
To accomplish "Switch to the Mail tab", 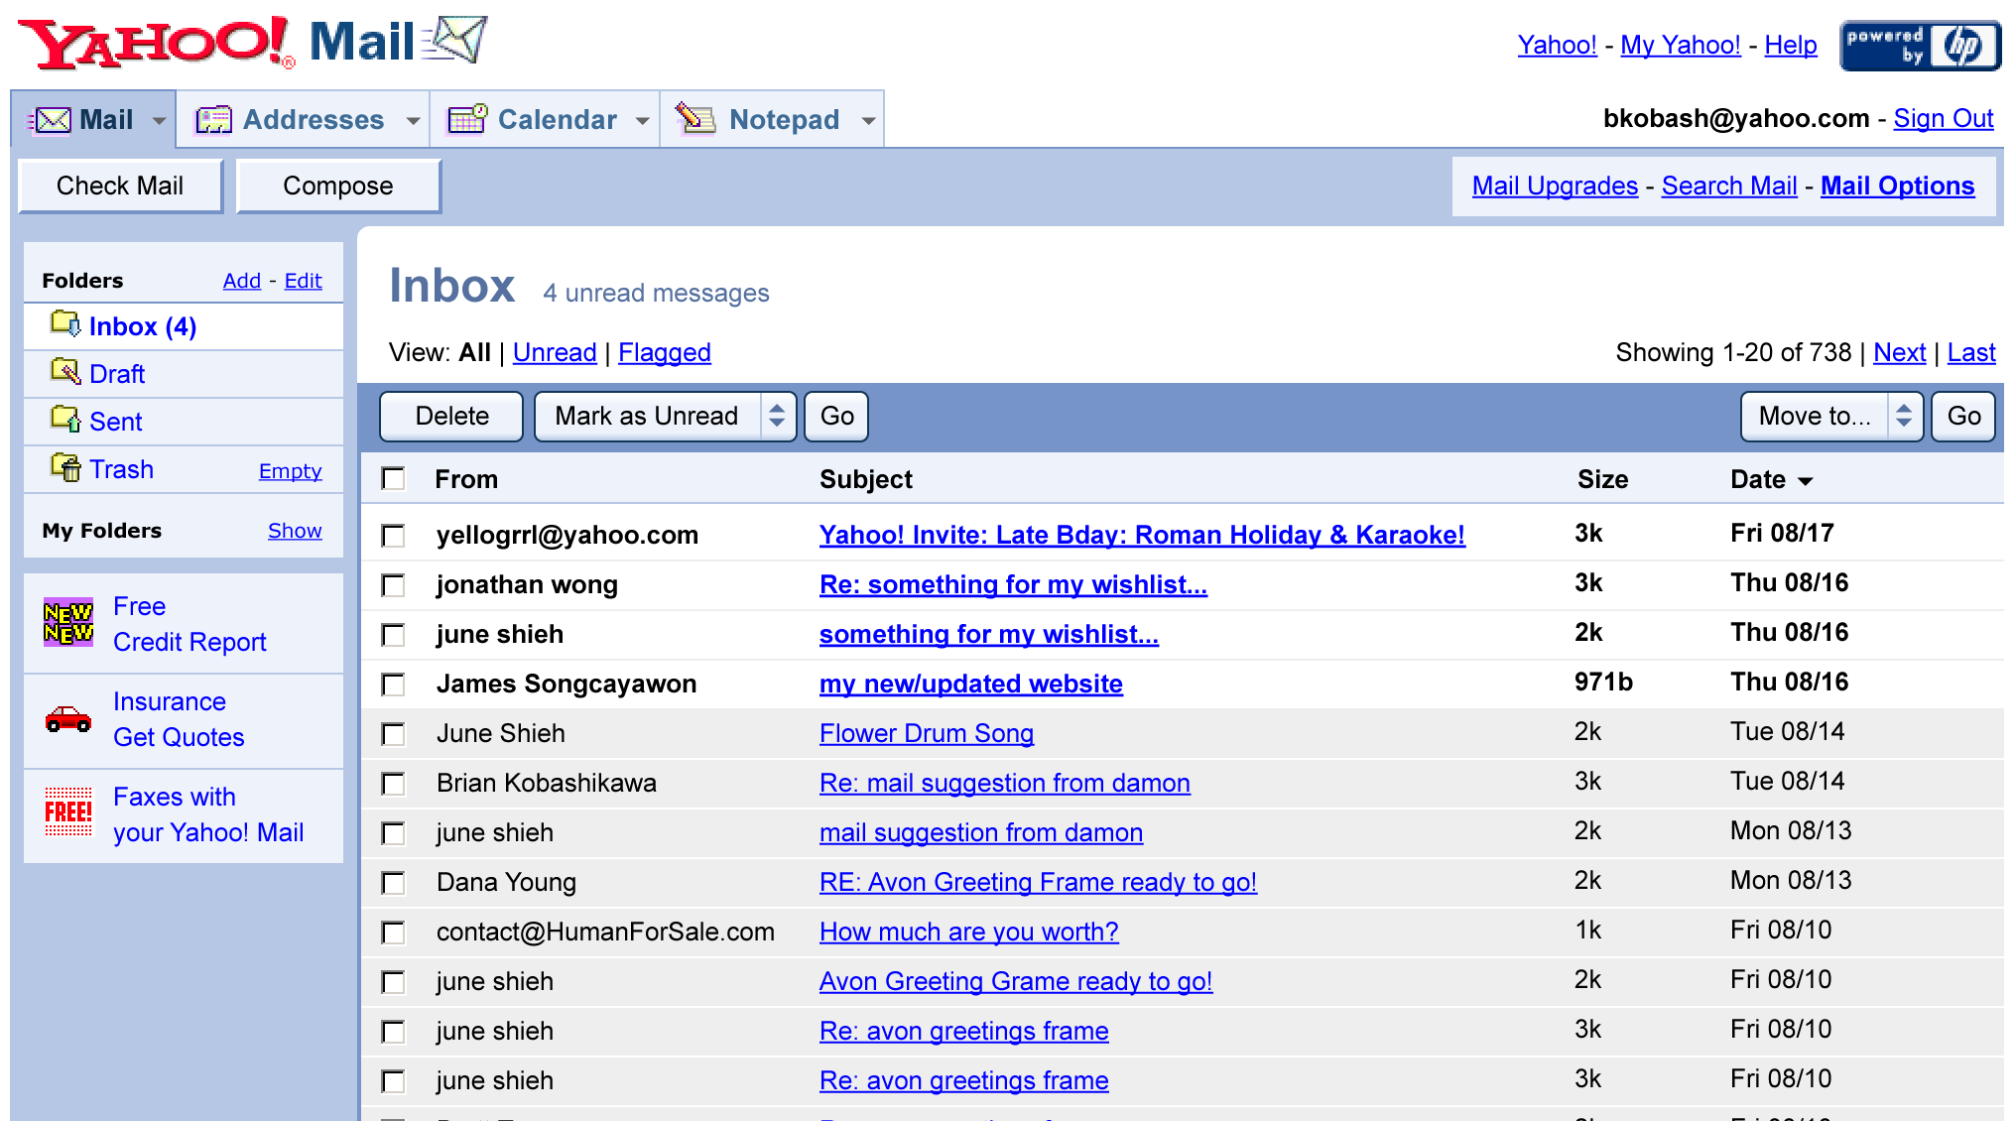I will pyautogui.click(x=93, y=120).
